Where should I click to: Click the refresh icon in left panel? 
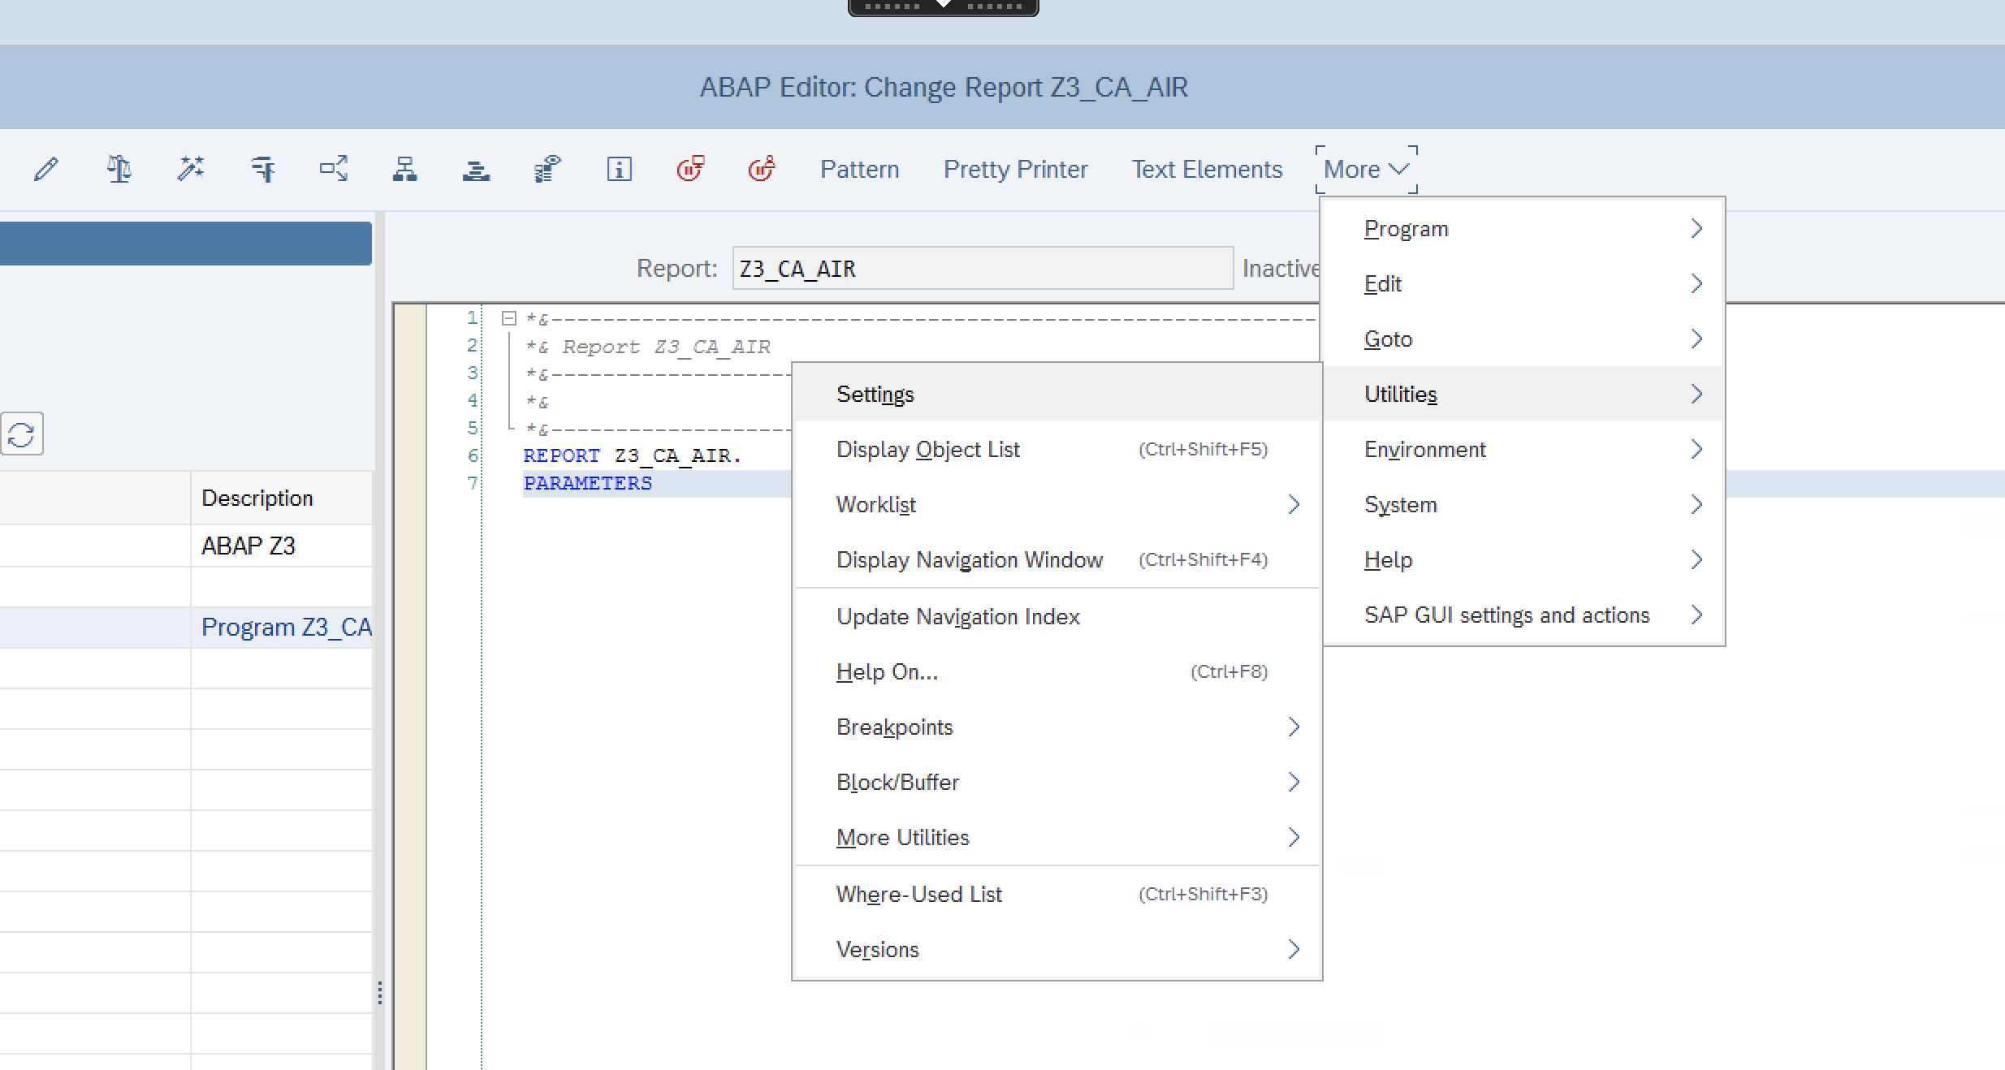(x=22, y=434)
